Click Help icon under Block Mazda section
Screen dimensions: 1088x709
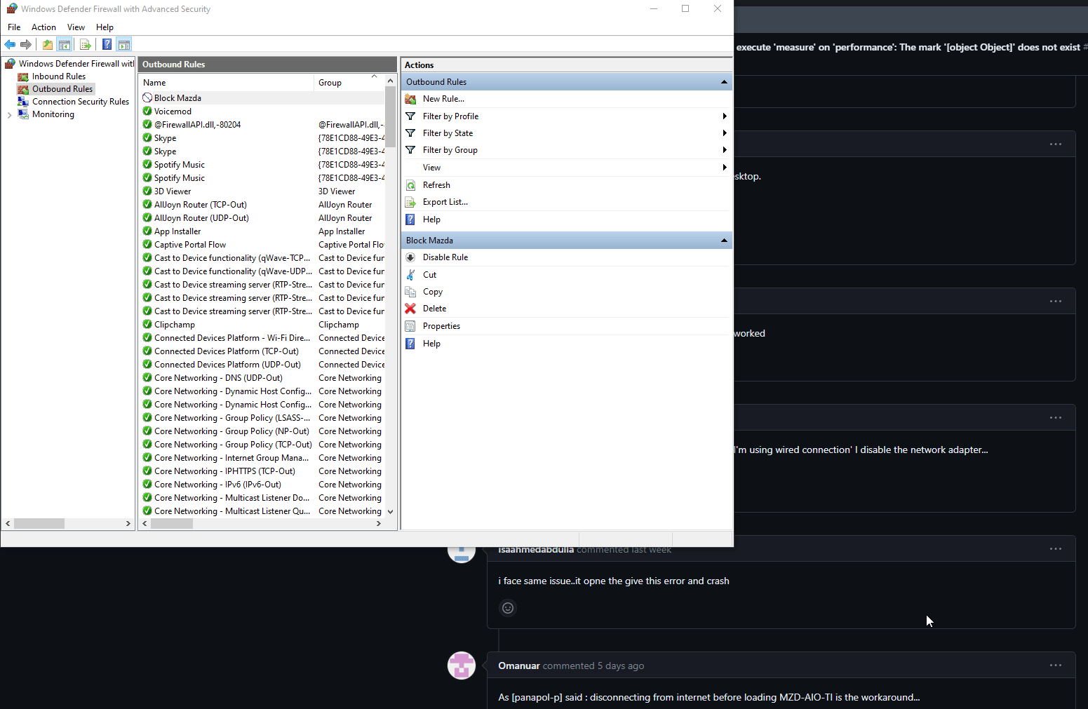click(410, 344)
